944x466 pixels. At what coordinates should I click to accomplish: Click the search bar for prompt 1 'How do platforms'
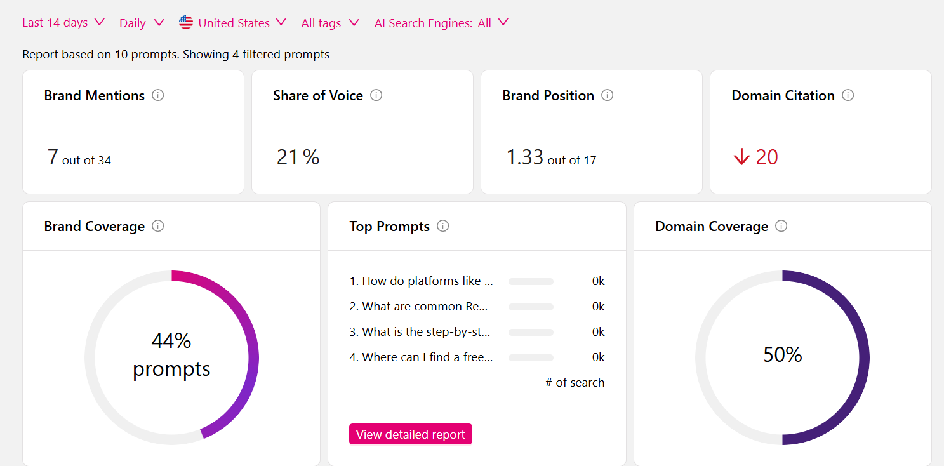coord(531,281)
